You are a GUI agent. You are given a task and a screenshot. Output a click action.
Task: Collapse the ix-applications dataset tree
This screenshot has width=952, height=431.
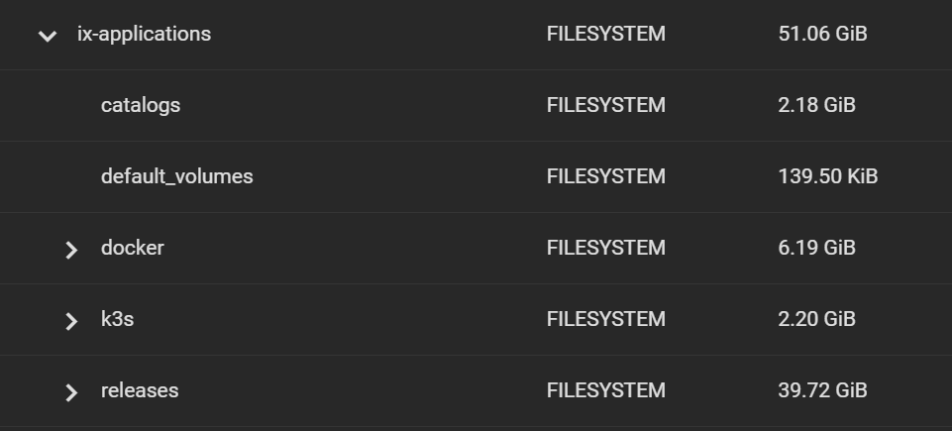[x=48, y=36]
